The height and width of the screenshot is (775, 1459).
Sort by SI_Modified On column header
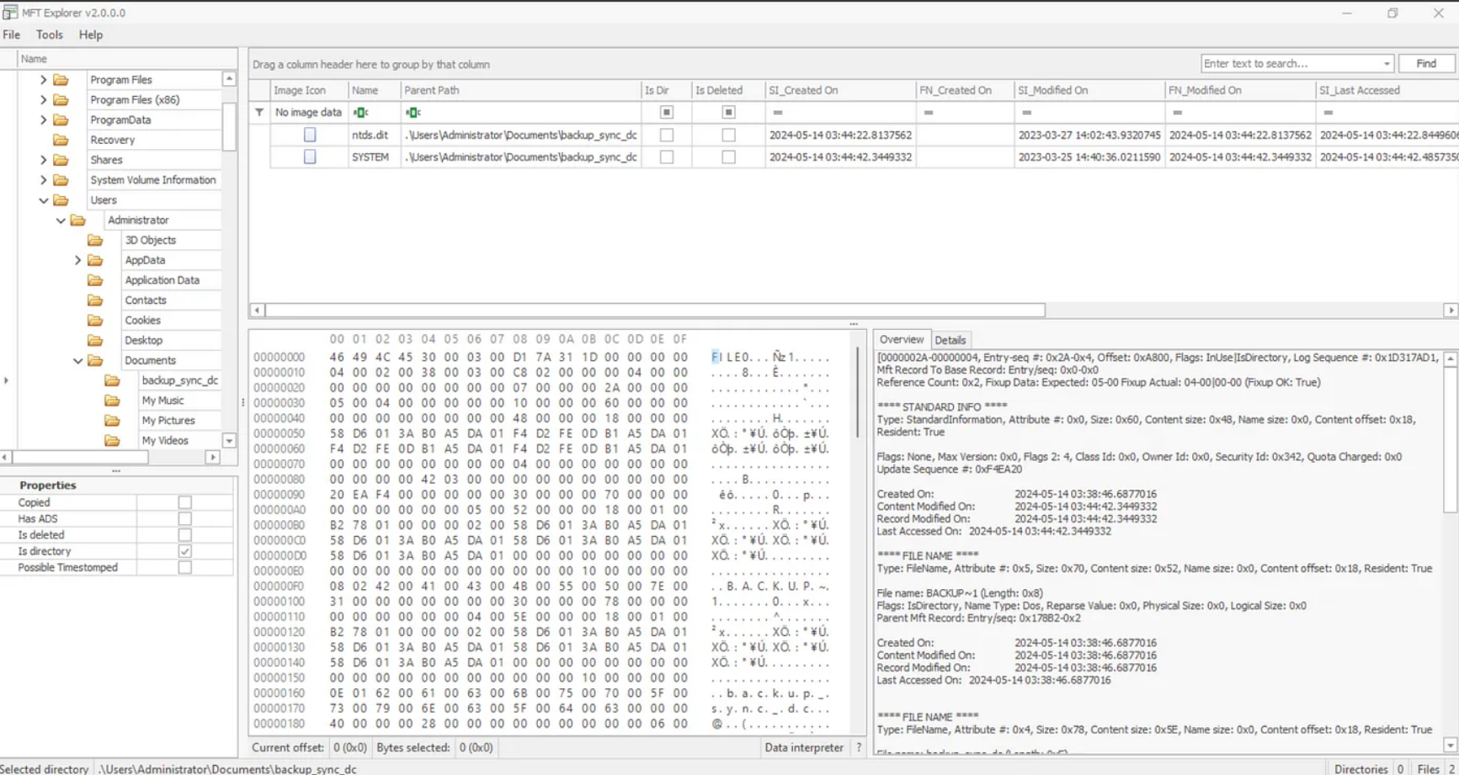click(x=1089, y=90)
